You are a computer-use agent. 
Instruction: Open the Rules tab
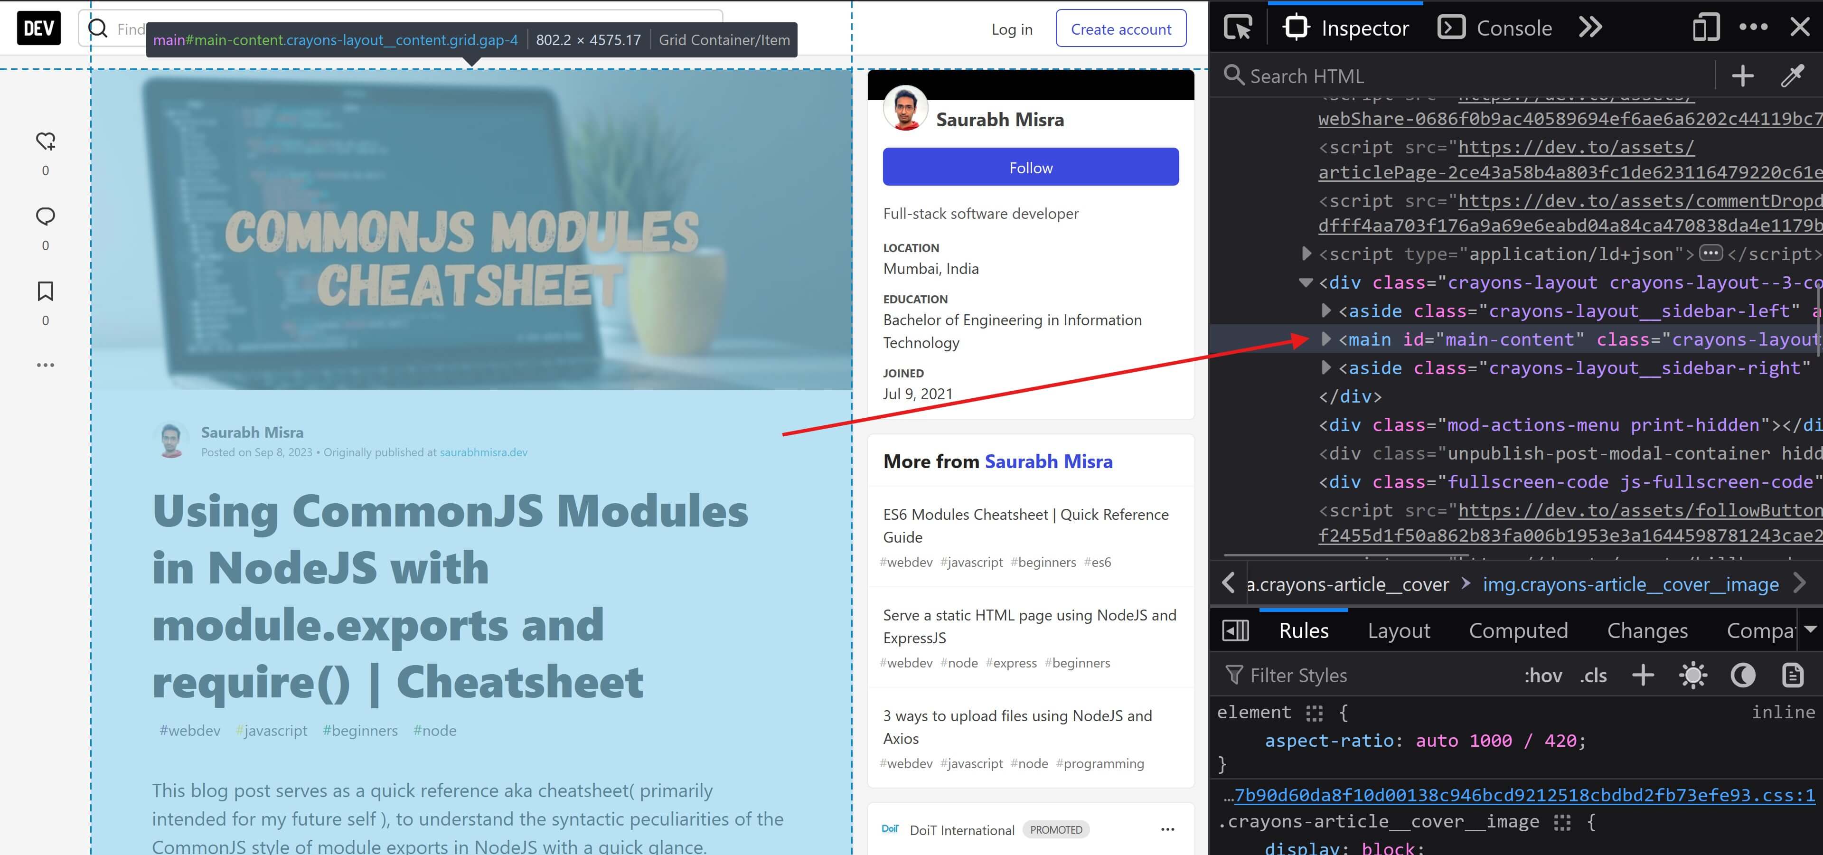[x=1304, y=630]
